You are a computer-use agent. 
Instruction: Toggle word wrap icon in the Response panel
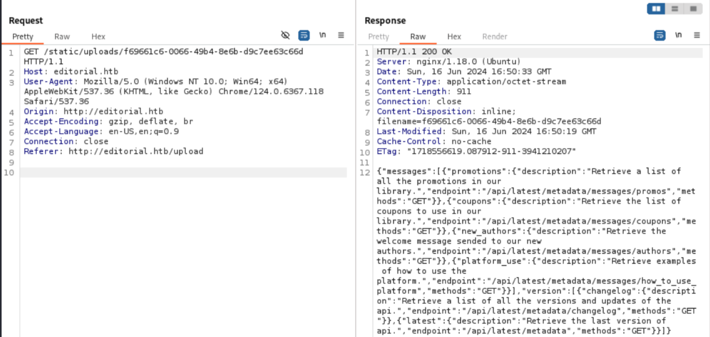point(660,35)
